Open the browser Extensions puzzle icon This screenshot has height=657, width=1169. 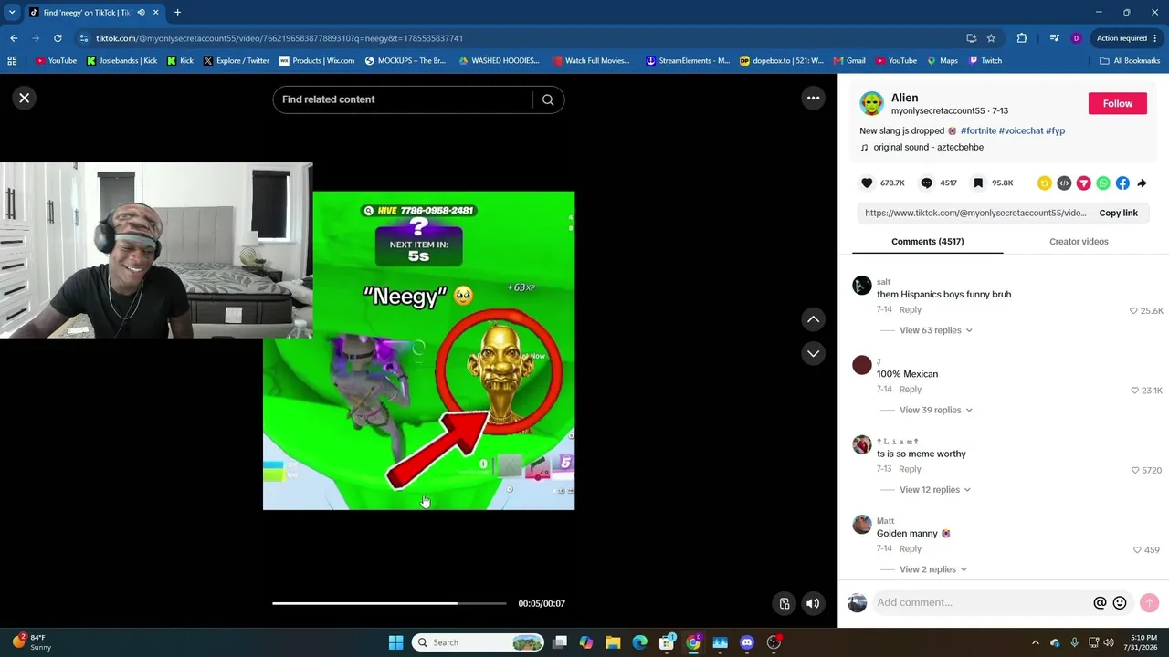(x=1022, y=38)
